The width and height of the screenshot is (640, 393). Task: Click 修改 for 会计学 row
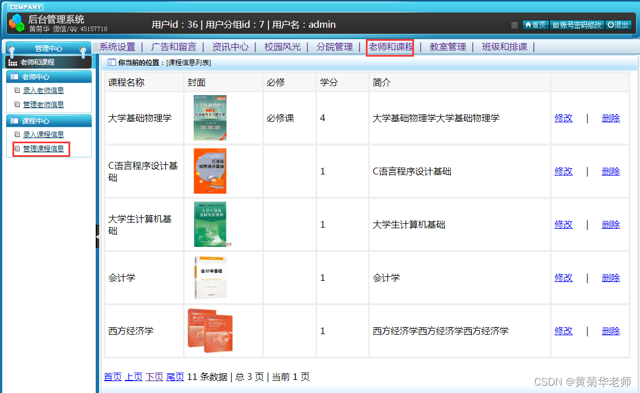[564, 277]
